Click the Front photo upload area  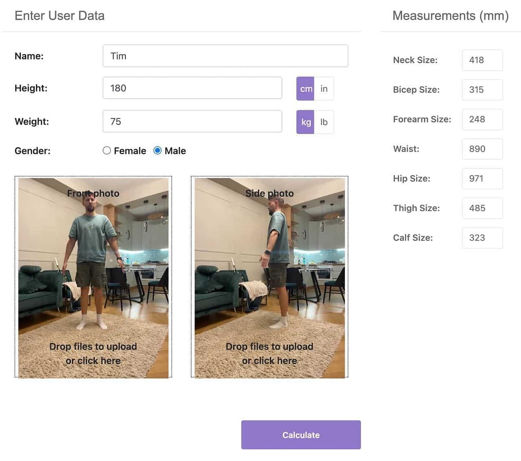click(93, 277)
